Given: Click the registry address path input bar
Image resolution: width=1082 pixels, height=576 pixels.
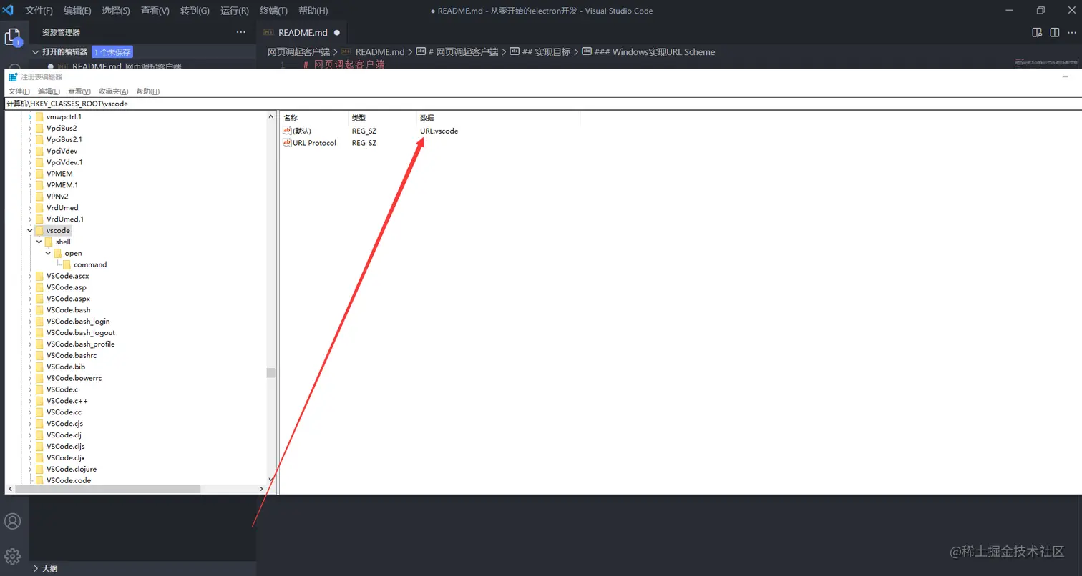Looking at the screenshot, I should click(x=543, y=104).
